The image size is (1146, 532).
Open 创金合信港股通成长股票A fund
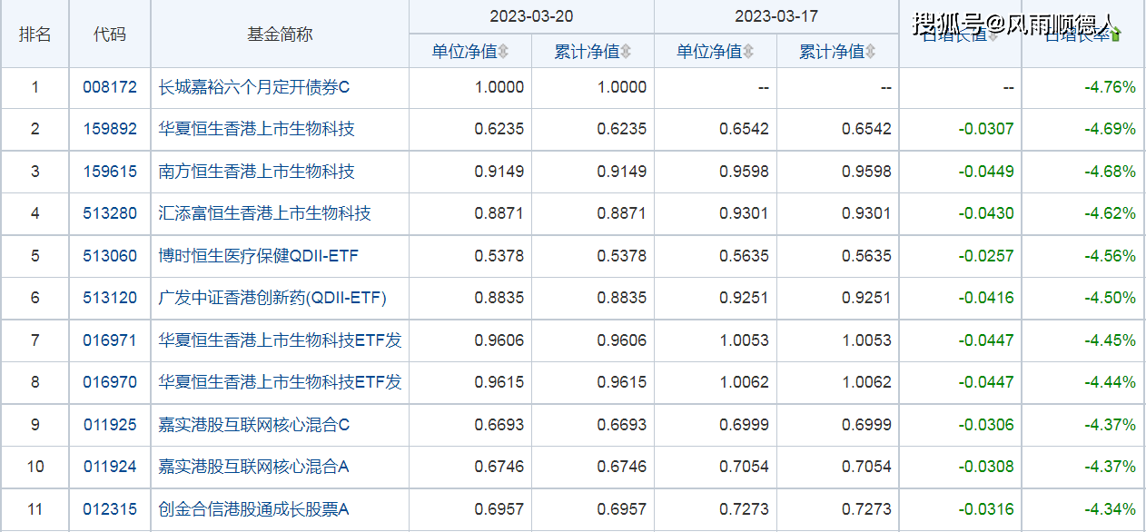[253, 509]
